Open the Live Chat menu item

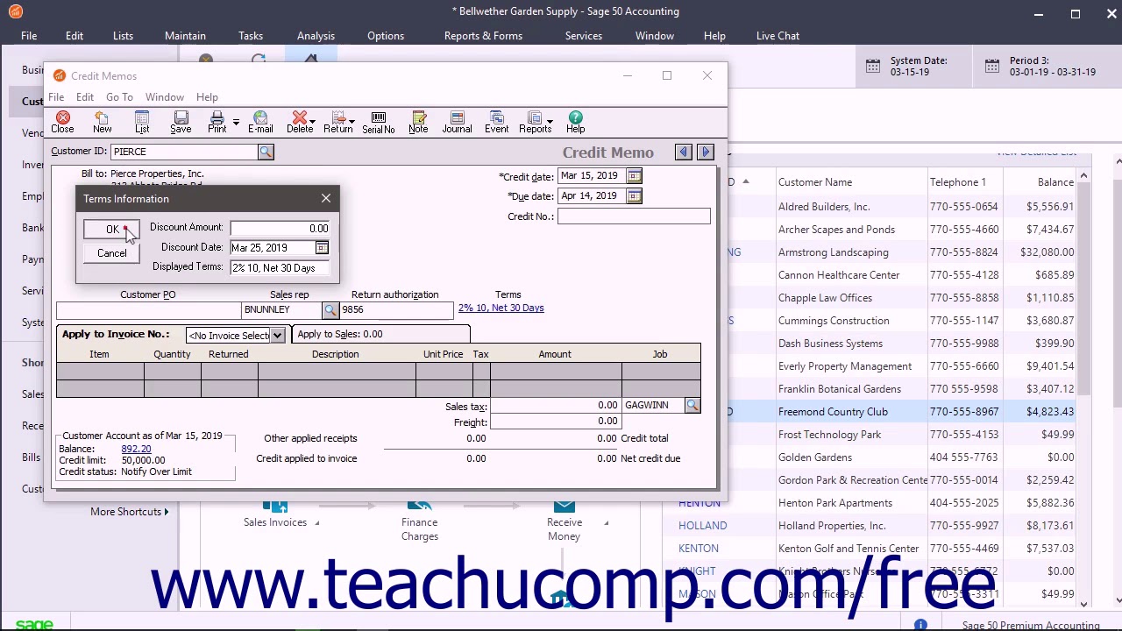click(778, 36)
